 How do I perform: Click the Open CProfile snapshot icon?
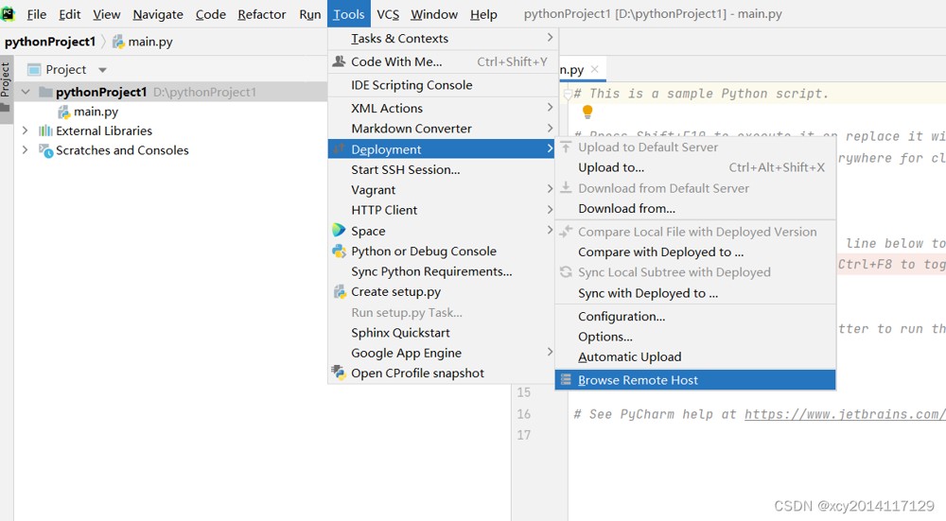pyautogui.click(x=339, y=373)
